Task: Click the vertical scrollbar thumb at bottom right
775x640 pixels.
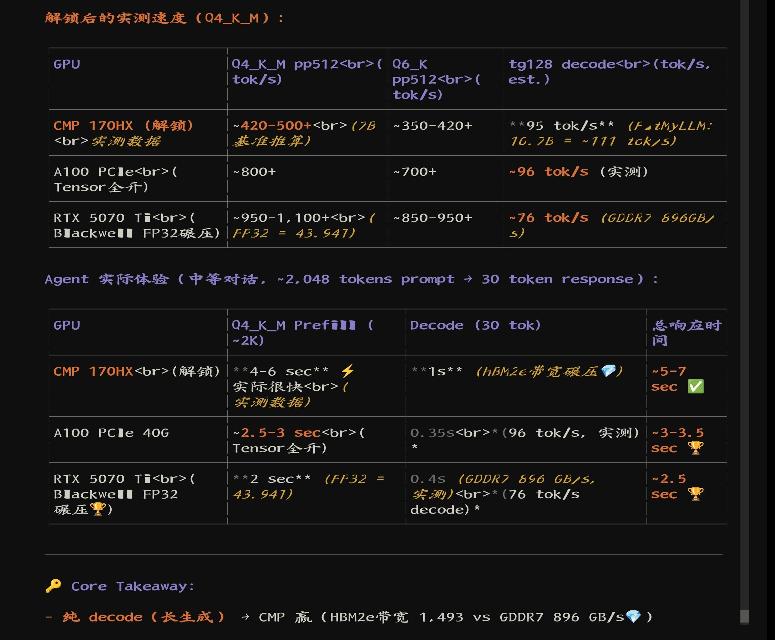Action: [744, 616]
